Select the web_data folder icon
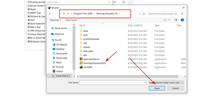Screen dimensions: 213x100 pos(81,51)
